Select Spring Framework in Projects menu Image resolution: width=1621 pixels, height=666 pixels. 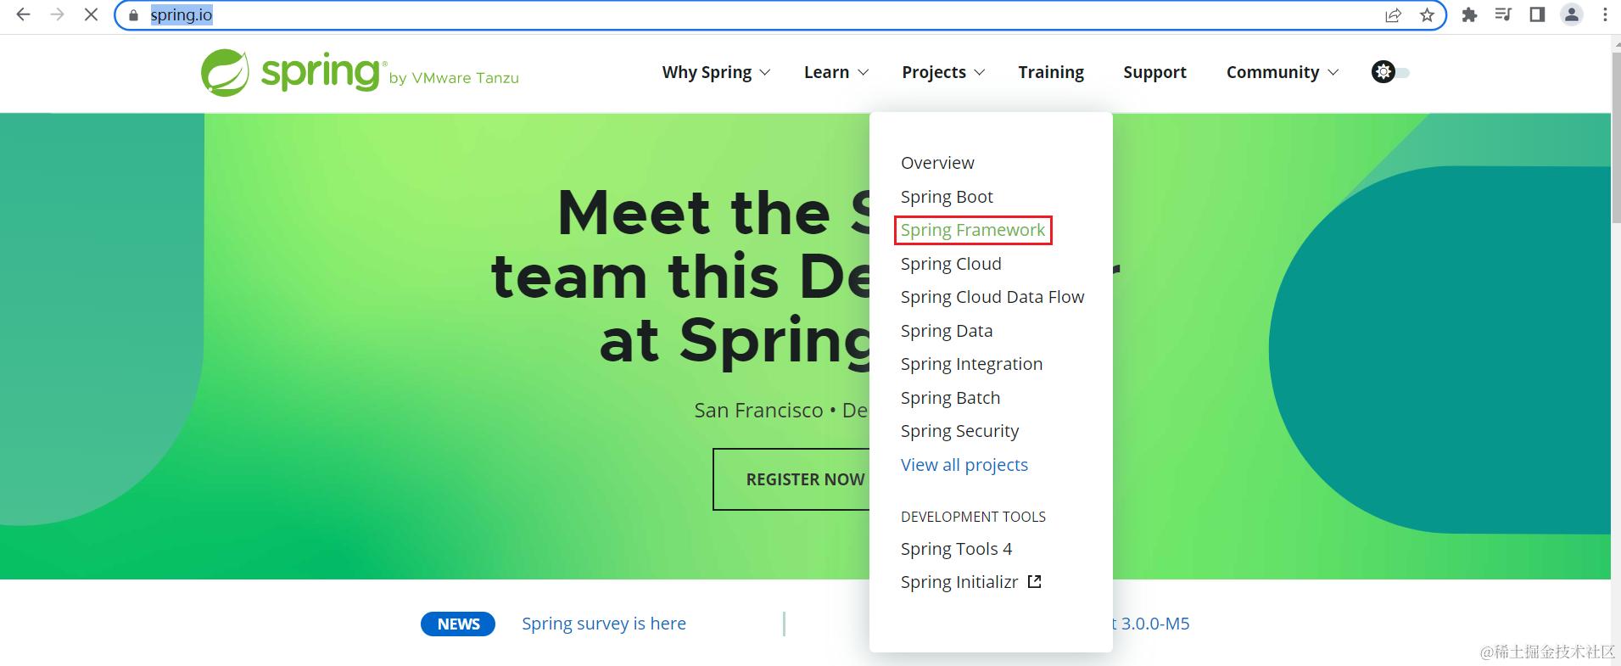(973, 230)
